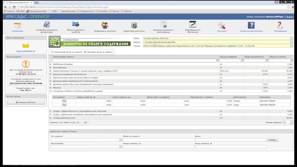The height and width of the screenshot is (167, 297).
Task: Open the Информация section icon
Action: (x=18, y=26)
